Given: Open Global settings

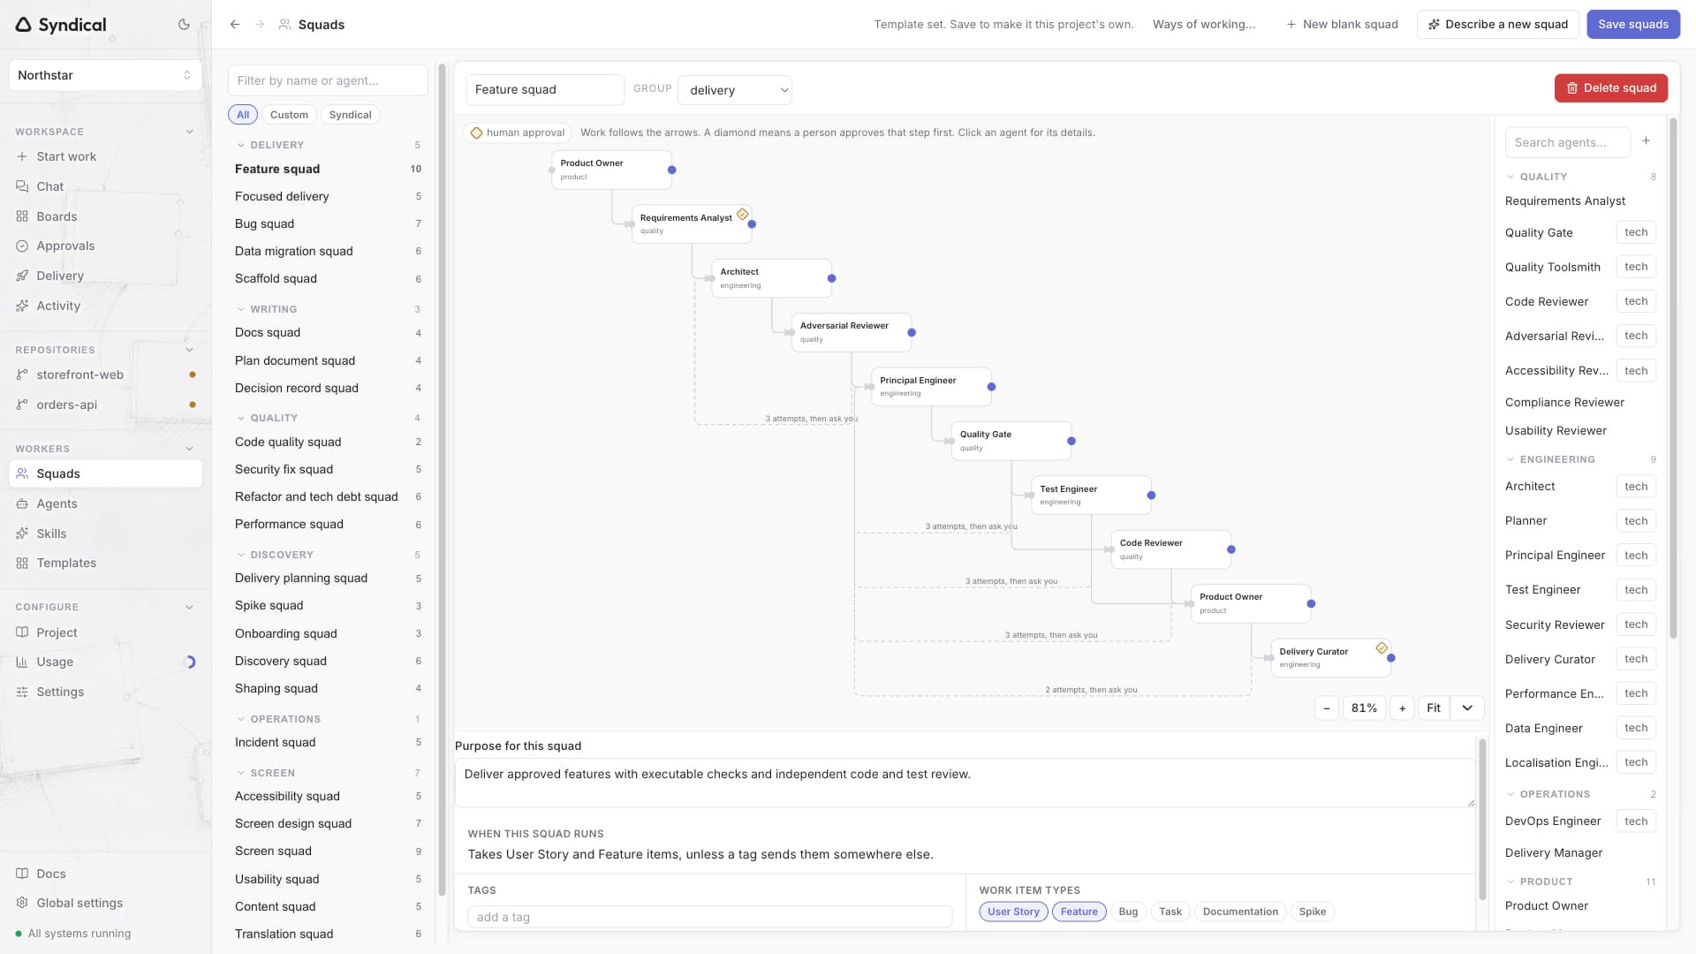Looking at the screenshot, I should (105, 903).
